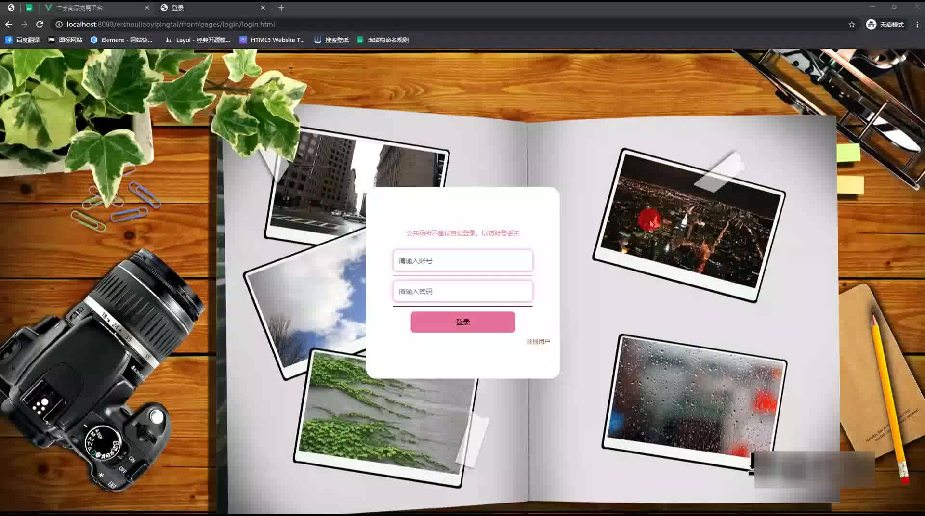Select the pinned green tab
The height and width of the screenshot is (516, 925).
click(x=29, y=8)
